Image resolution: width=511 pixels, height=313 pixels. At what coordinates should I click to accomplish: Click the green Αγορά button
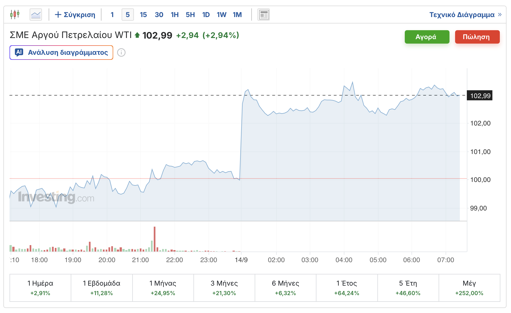point(427,37)
